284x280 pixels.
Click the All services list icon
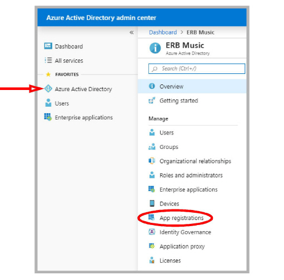48,60
